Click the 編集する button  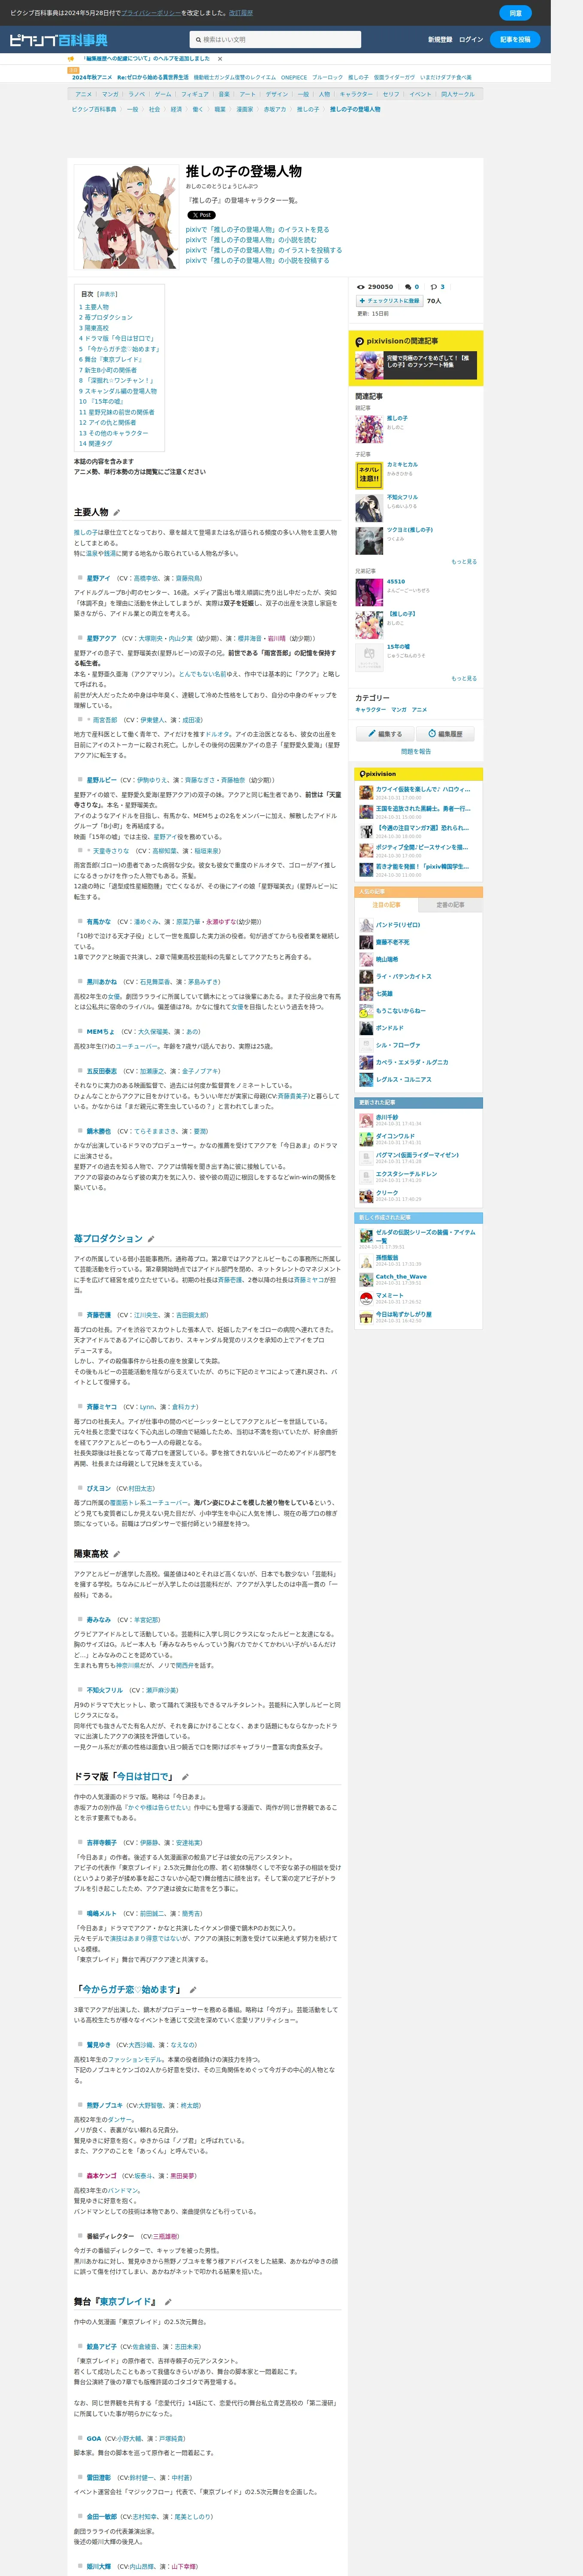(x=384, y=734)
